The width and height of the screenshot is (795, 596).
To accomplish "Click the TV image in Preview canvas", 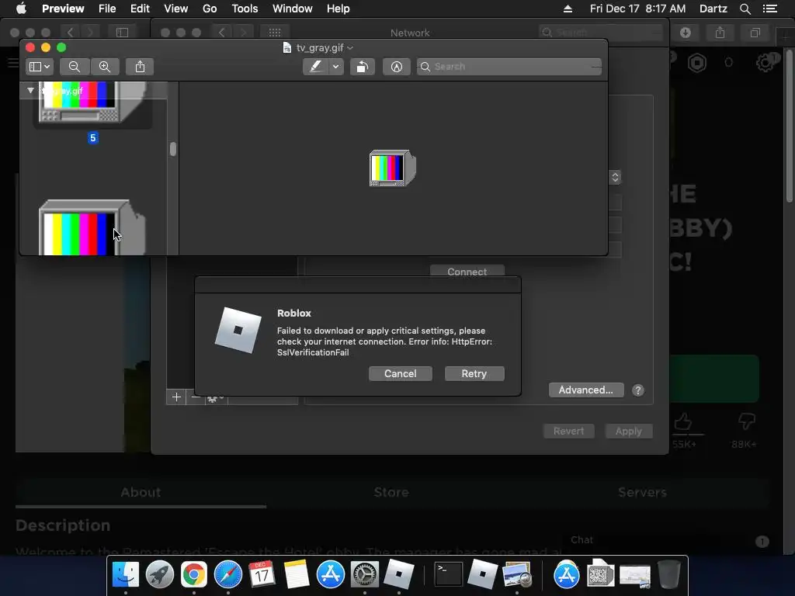I will tap(392, 168).
